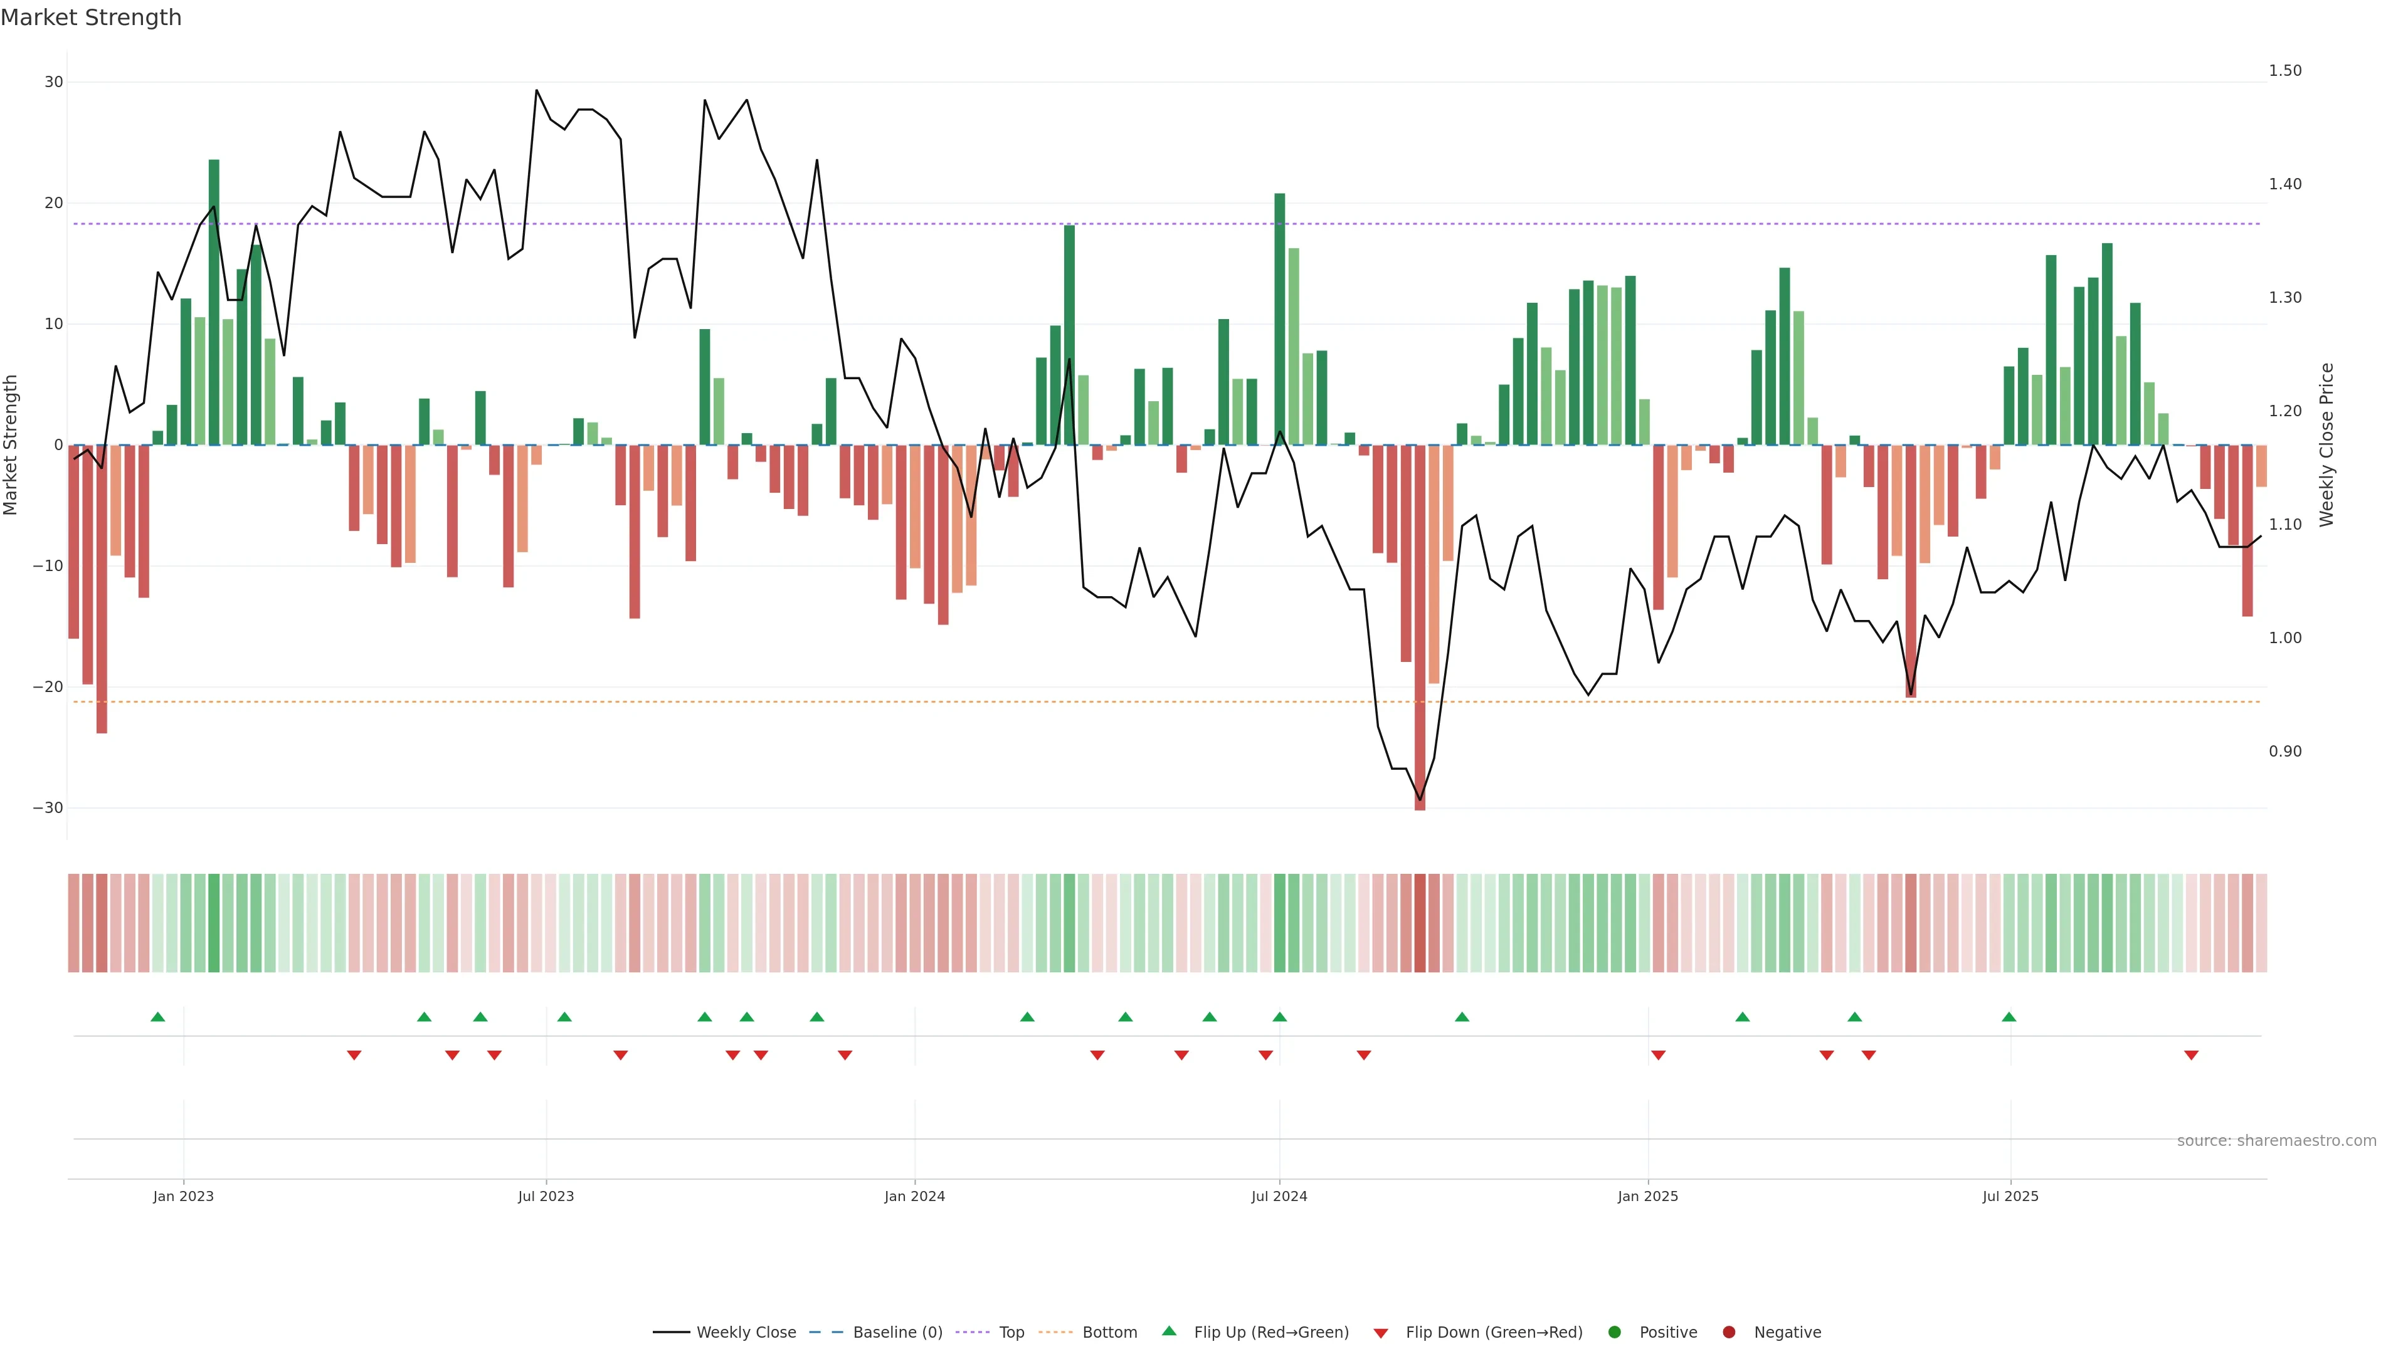Click the Market Strength chart title
Viewport: 2408px width, 1354px height.
(x=91, y=18)
